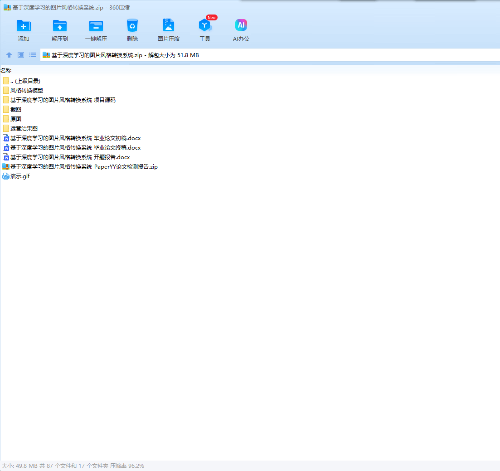Open the AI办公 icon
This screenshot has width=500, height=471.
click(241, 25)
